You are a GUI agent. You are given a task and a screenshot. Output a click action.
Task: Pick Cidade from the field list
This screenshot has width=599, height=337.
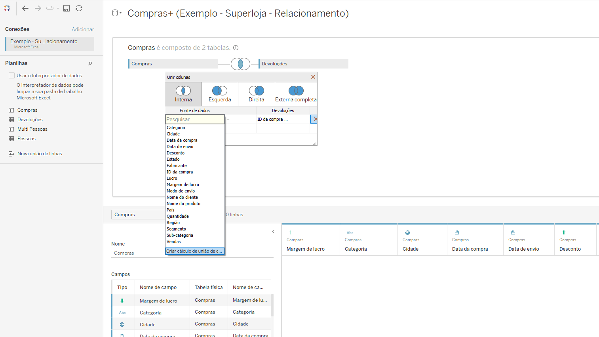click(173, 134)
